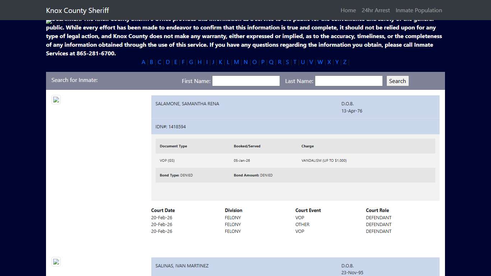Select letter K in alphabet index
Viewport: 491px width, 276px height.
pos(220,62)
